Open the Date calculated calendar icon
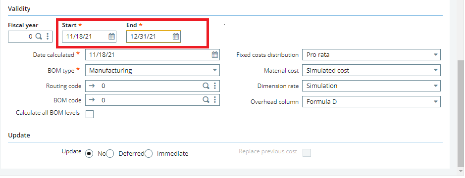 tap(215, 55)
